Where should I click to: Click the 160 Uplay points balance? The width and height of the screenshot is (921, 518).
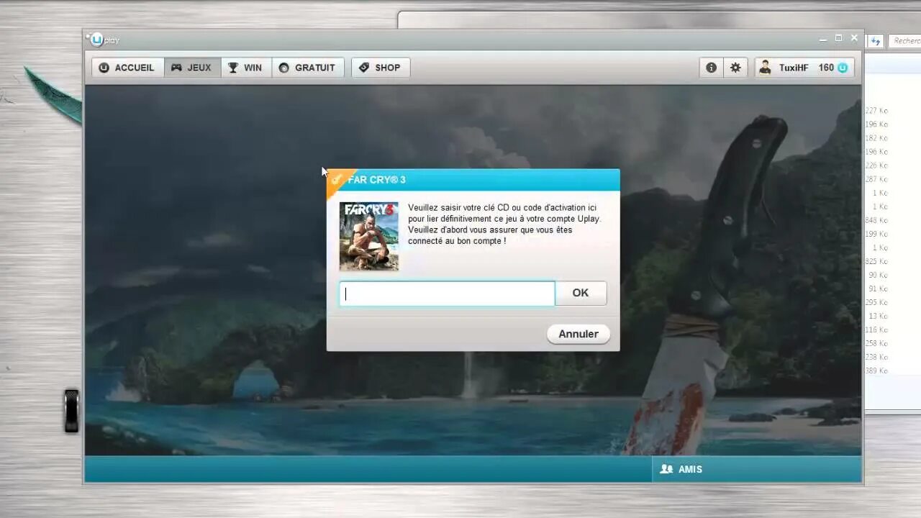point(833,68)
